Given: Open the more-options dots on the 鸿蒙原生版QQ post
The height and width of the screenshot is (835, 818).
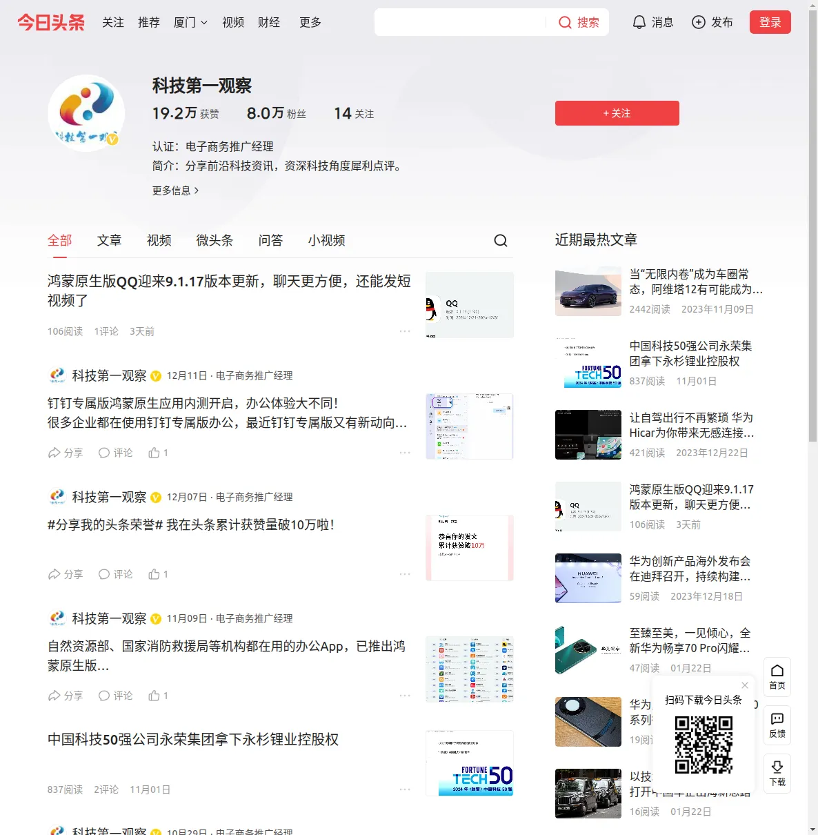Looking at the screenshot, I should tap(405, 331).
